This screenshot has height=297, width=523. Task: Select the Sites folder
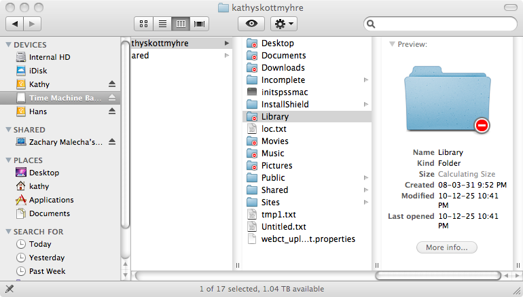(x=307, y=203)
